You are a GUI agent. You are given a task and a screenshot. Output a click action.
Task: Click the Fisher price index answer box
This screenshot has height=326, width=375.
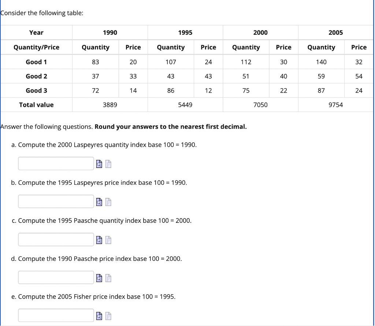56,315
